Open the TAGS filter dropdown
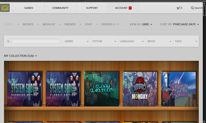The height and width of the screenshot is (123, 206). (186, 41)
